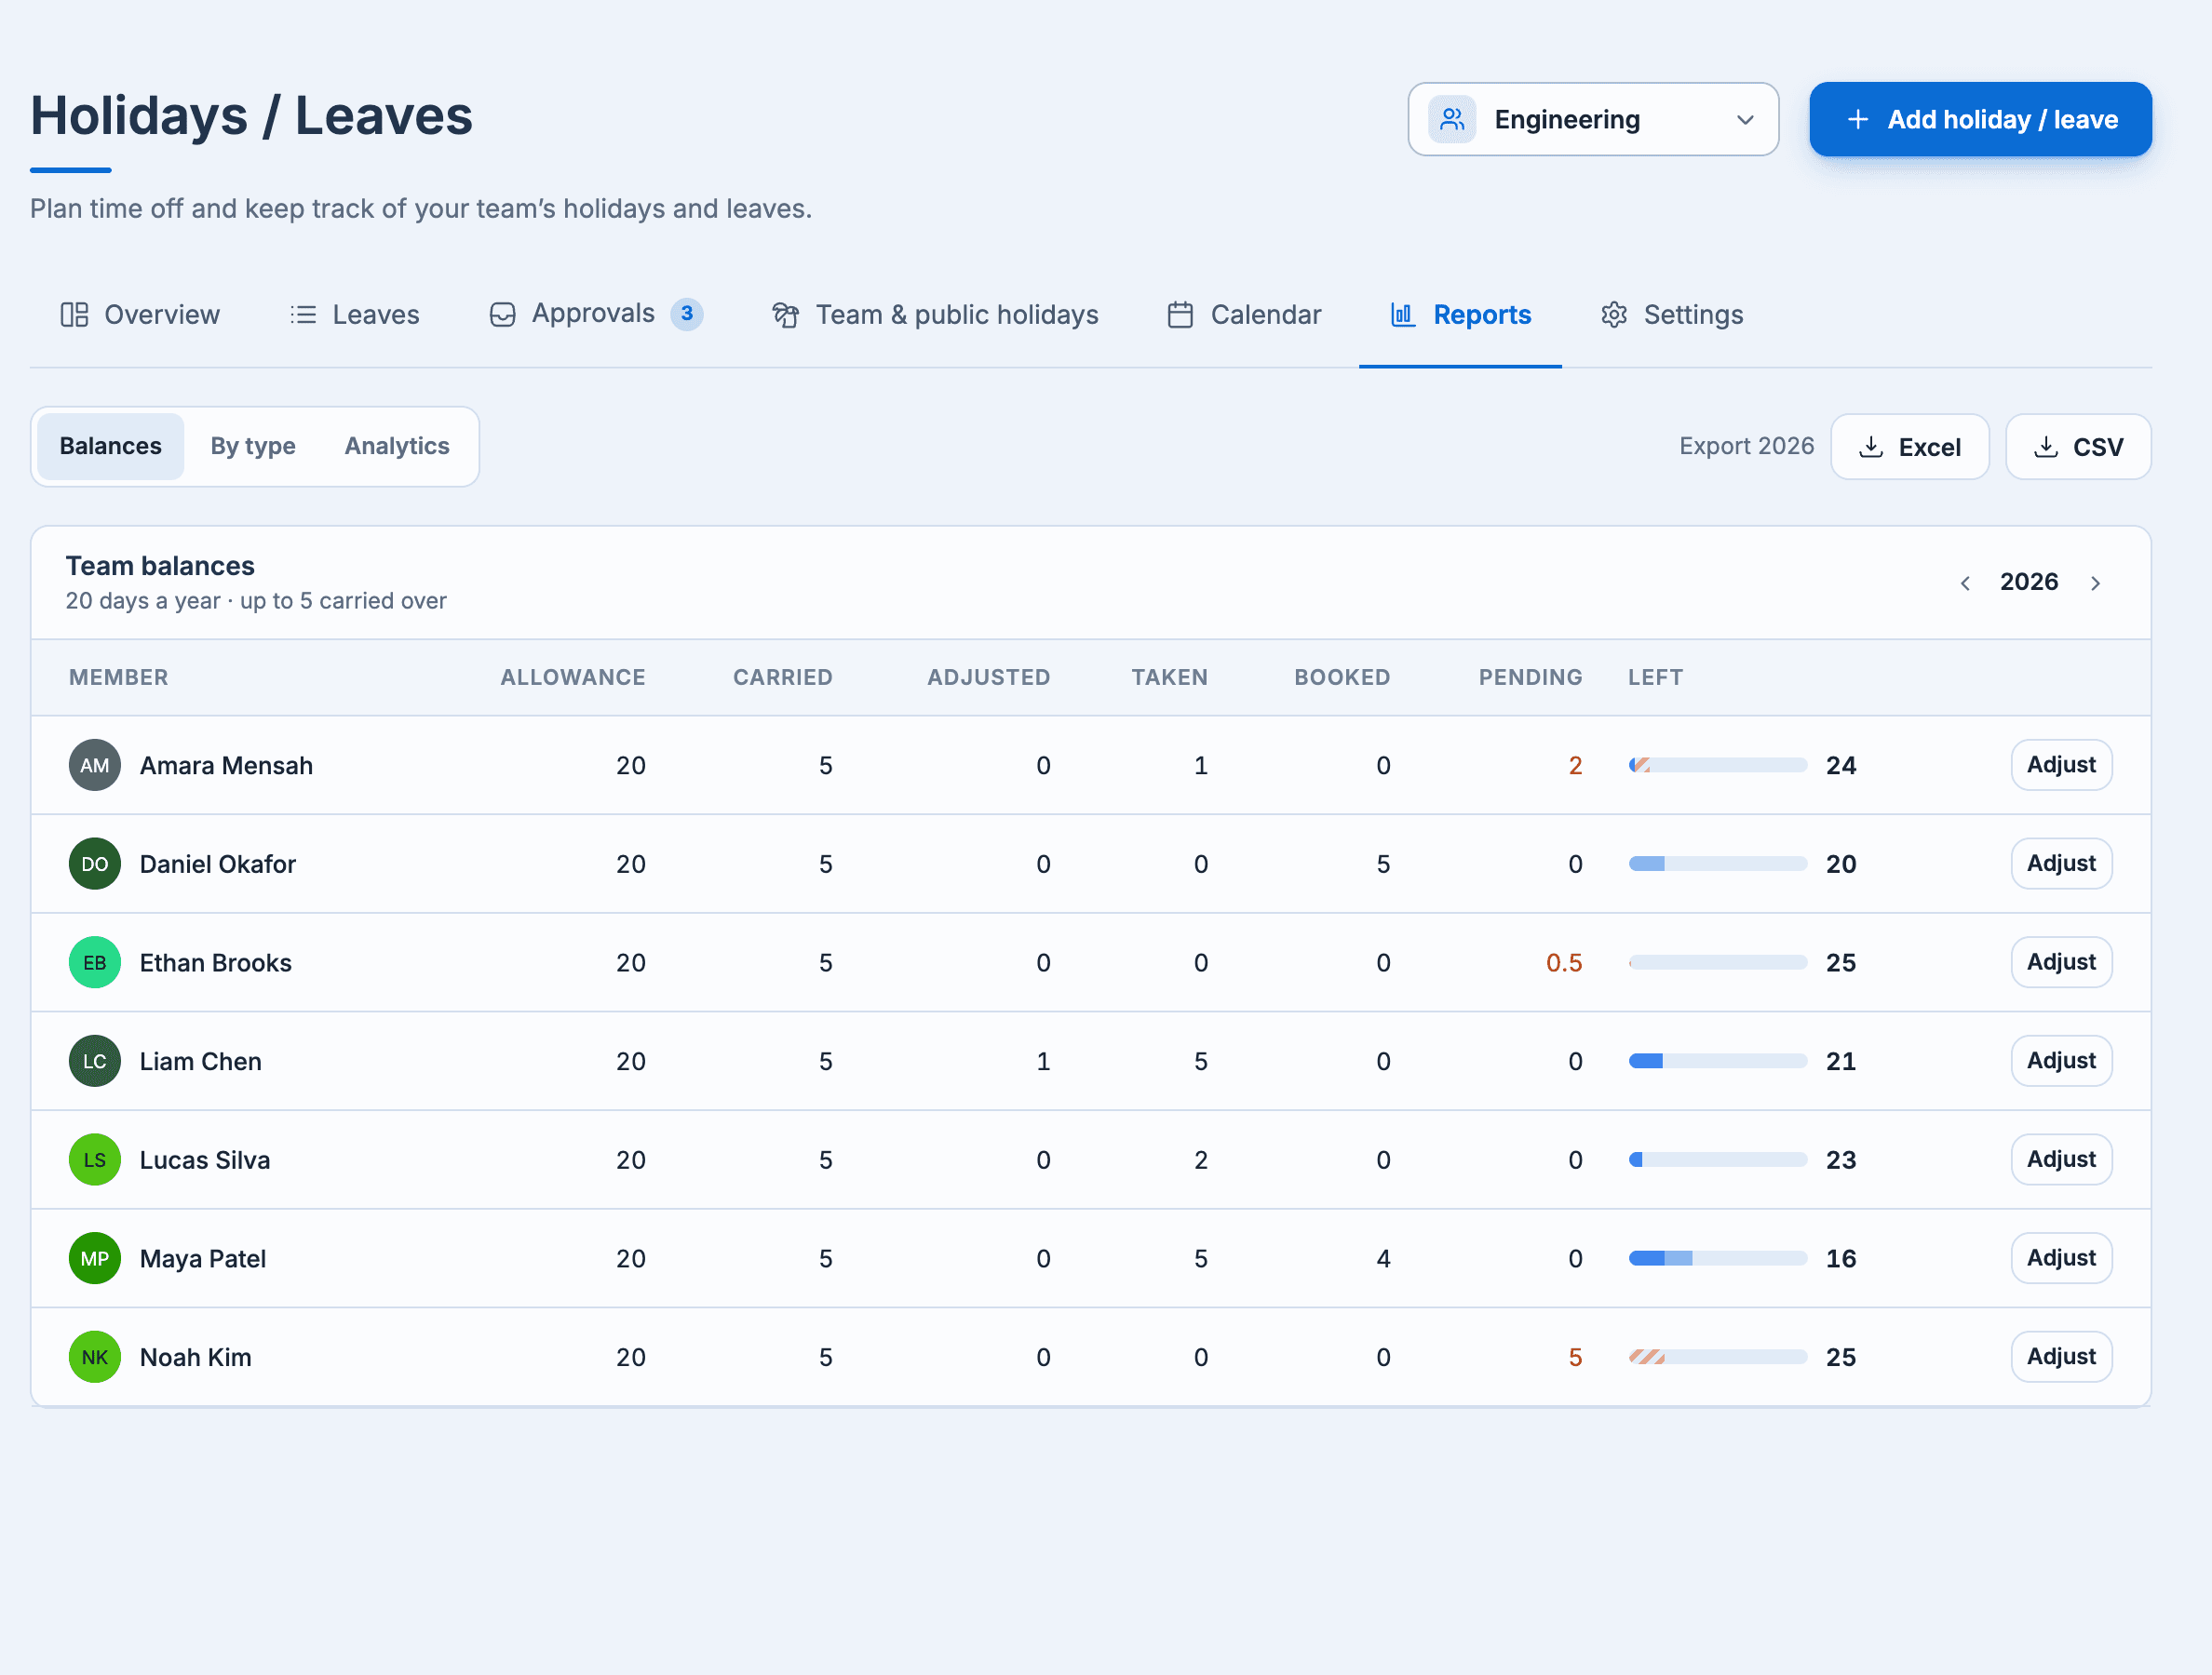Switch to By type view

pos(253,446)
